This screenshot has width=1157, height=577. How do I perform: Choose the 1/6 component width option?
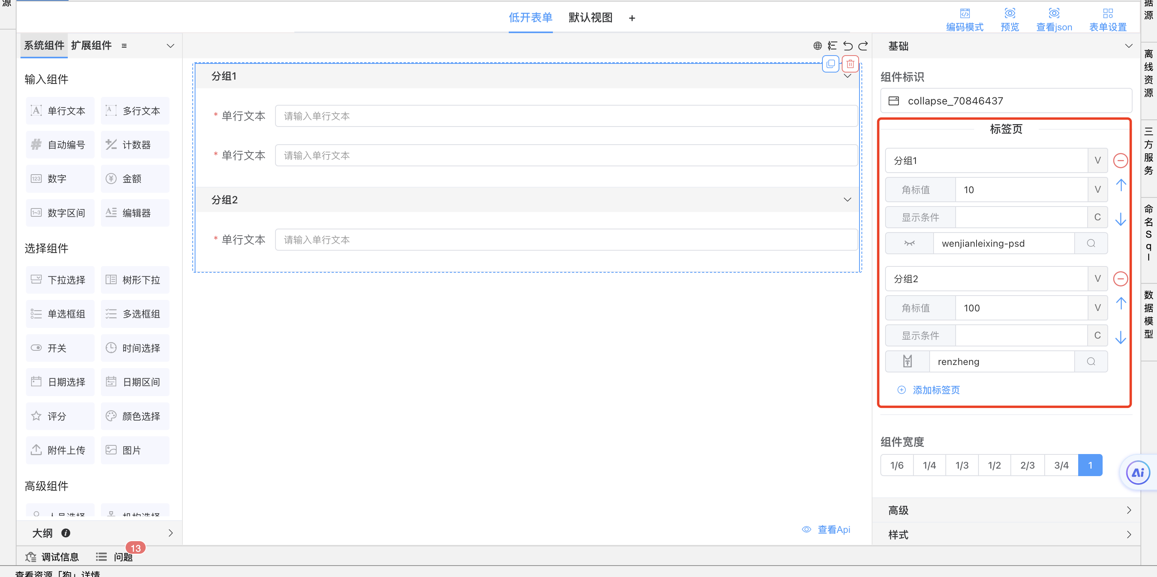click(x=897, y=465)
